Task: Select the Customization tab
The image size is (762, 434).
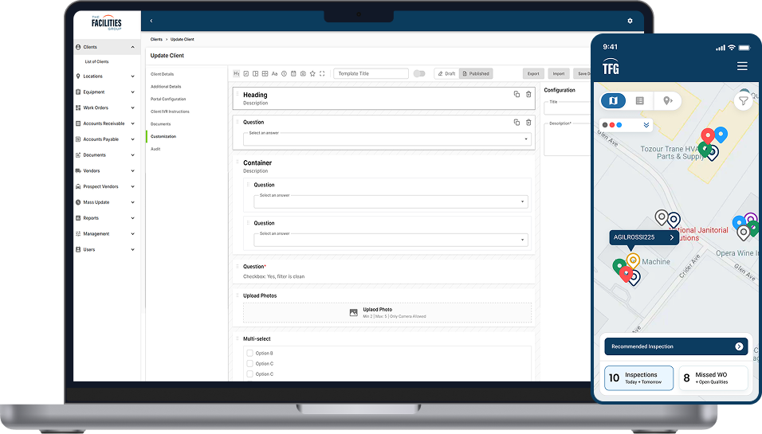Action: tap(163, 136)
